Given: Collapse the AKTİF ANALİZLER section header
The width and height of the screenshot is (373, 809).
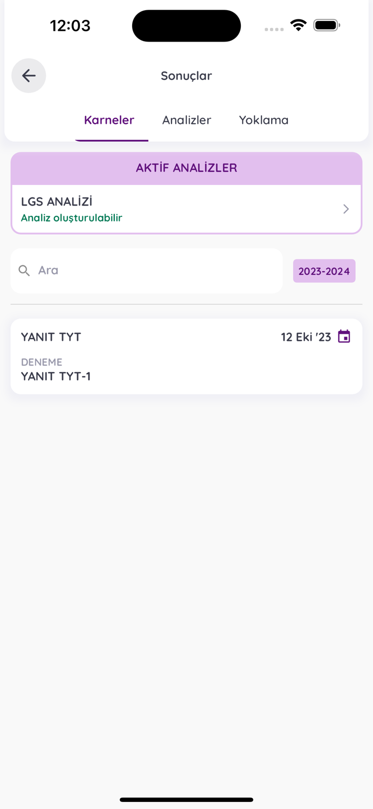Looking at the screenshot, I should click(x=186, y=168).
